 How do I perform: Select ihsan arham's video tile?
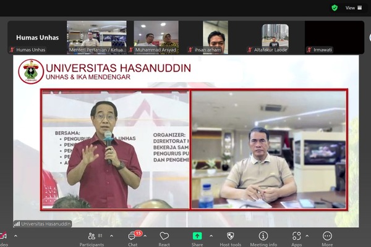click(215, 37)
